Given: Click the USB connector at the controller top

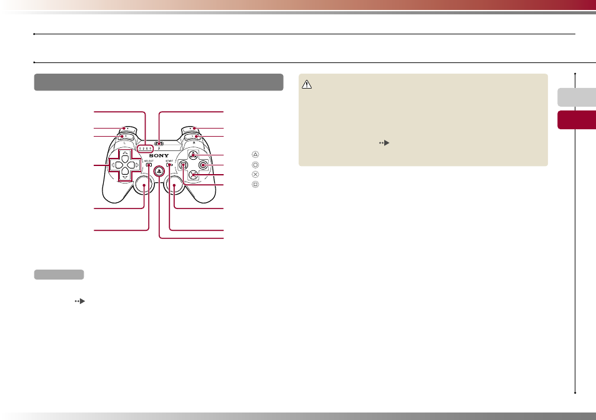Looking at the screenshot, I should 159,144.
